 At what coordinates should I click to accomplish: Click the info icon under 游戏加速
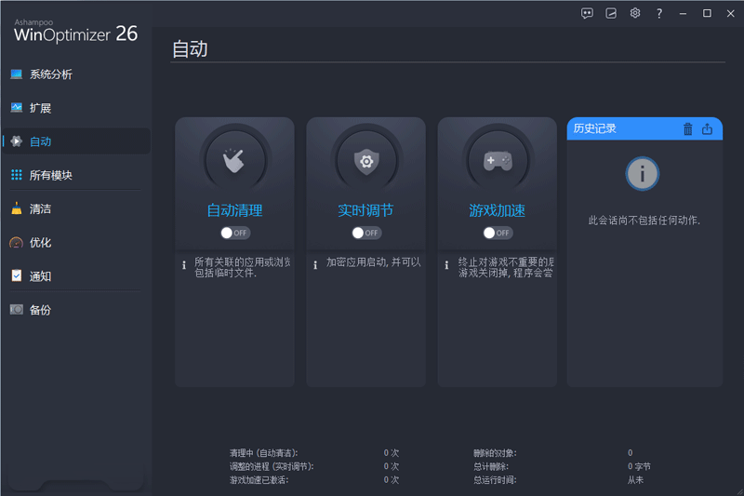(x=446, y=265)
